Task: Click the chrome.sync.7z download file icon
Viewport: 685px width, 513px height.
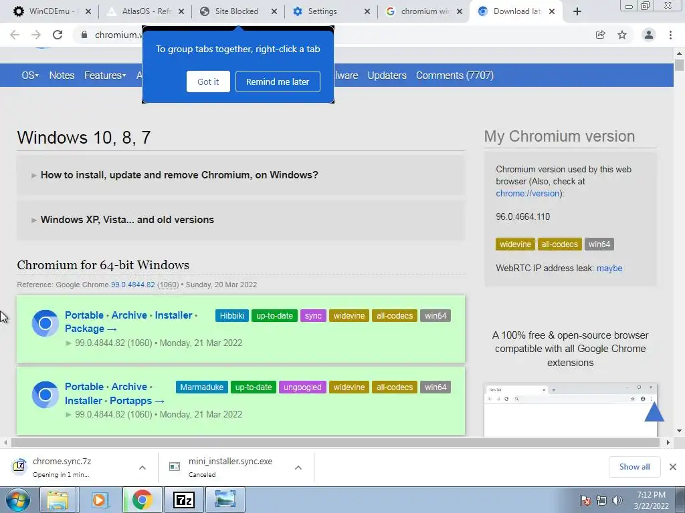Action: point(19,467)
